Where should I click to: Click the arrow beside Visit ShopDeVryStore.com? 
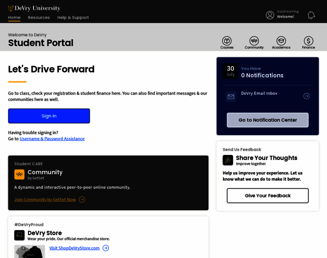click(x=106, y=248)
